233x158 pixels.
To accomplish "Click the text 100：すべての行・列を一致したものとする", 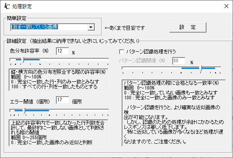I will point(54,87).
